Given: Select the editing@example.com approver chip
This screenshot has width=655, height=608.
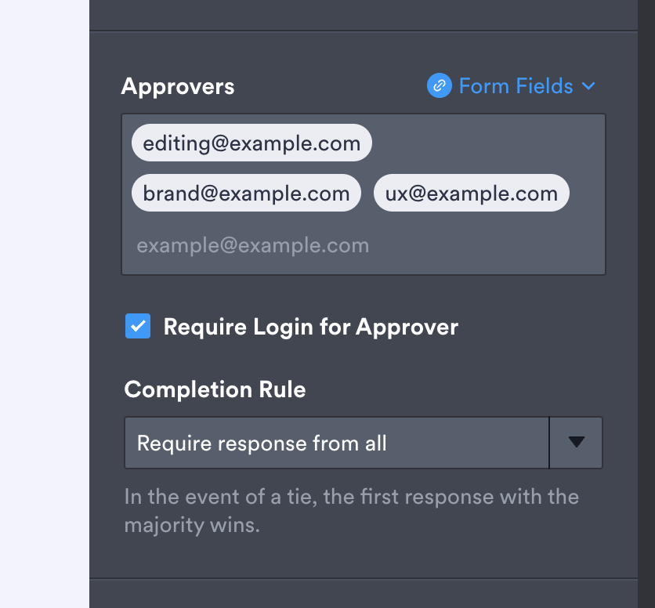Looking at the screenshot, I should 252,143.
